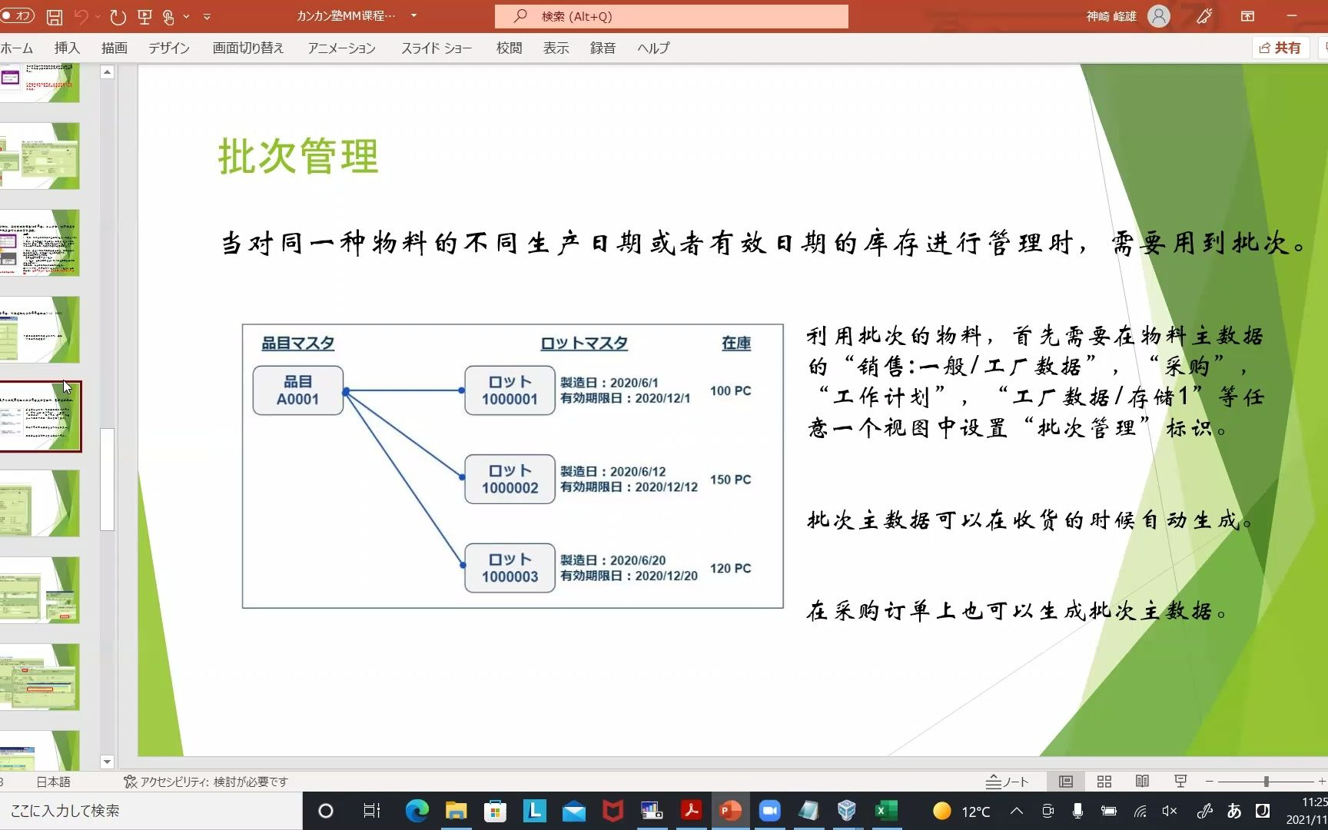The width and height of the screenshot is (1328, 830).
Task: Toggle the ノート notes pane button
Action: 1008,782
